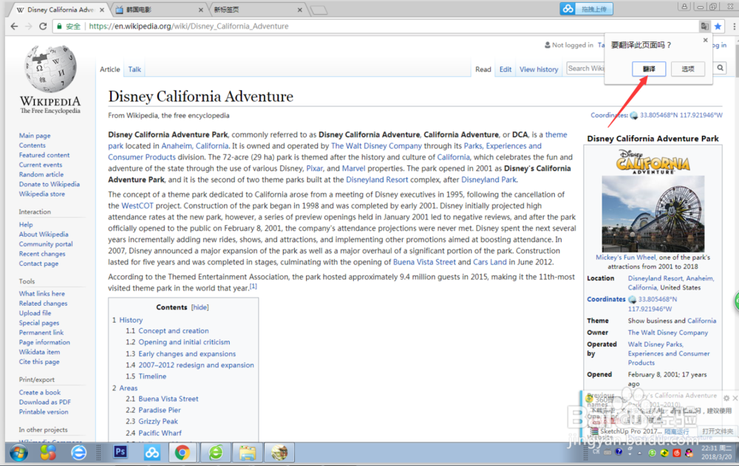Click the options button in translate popup
The image size is (739, 466).
688,69
